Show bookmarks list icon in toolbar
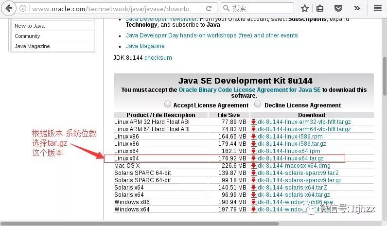The height and width of the screenshot is (226, 387). point(320,9)
